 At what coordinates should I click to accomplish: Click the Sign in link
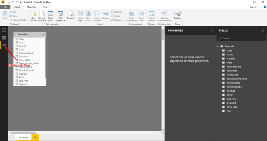253,7
